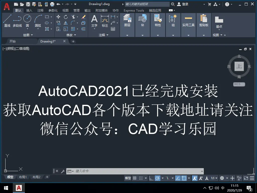Viewport: 257px width, 193px height.
Task: Add a new drawing tab with plus button
Action: [x=73, y=41]
